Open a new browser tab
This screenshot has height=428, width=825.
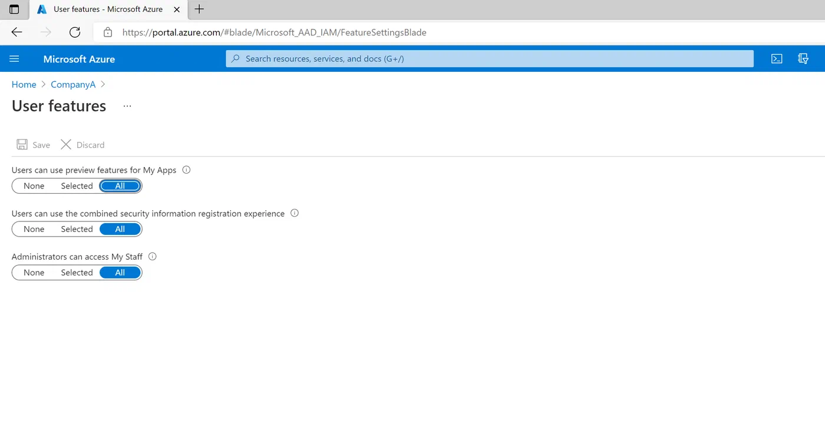(199, 9)
